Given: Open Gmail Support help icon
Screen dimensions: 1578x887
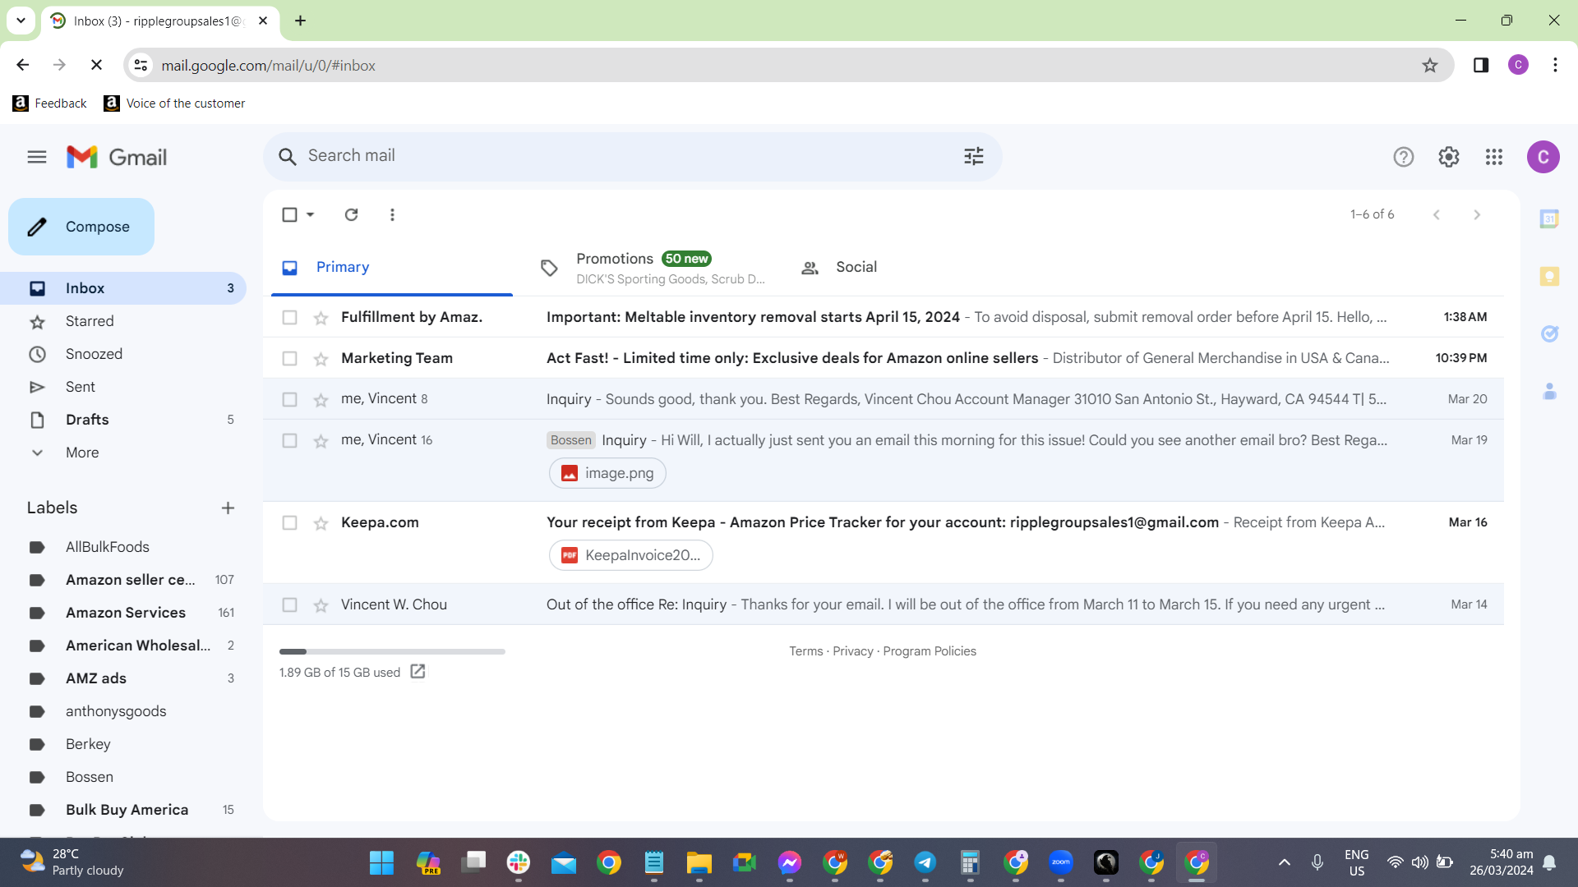Looking at the screenshot, I should [1404, 157].
